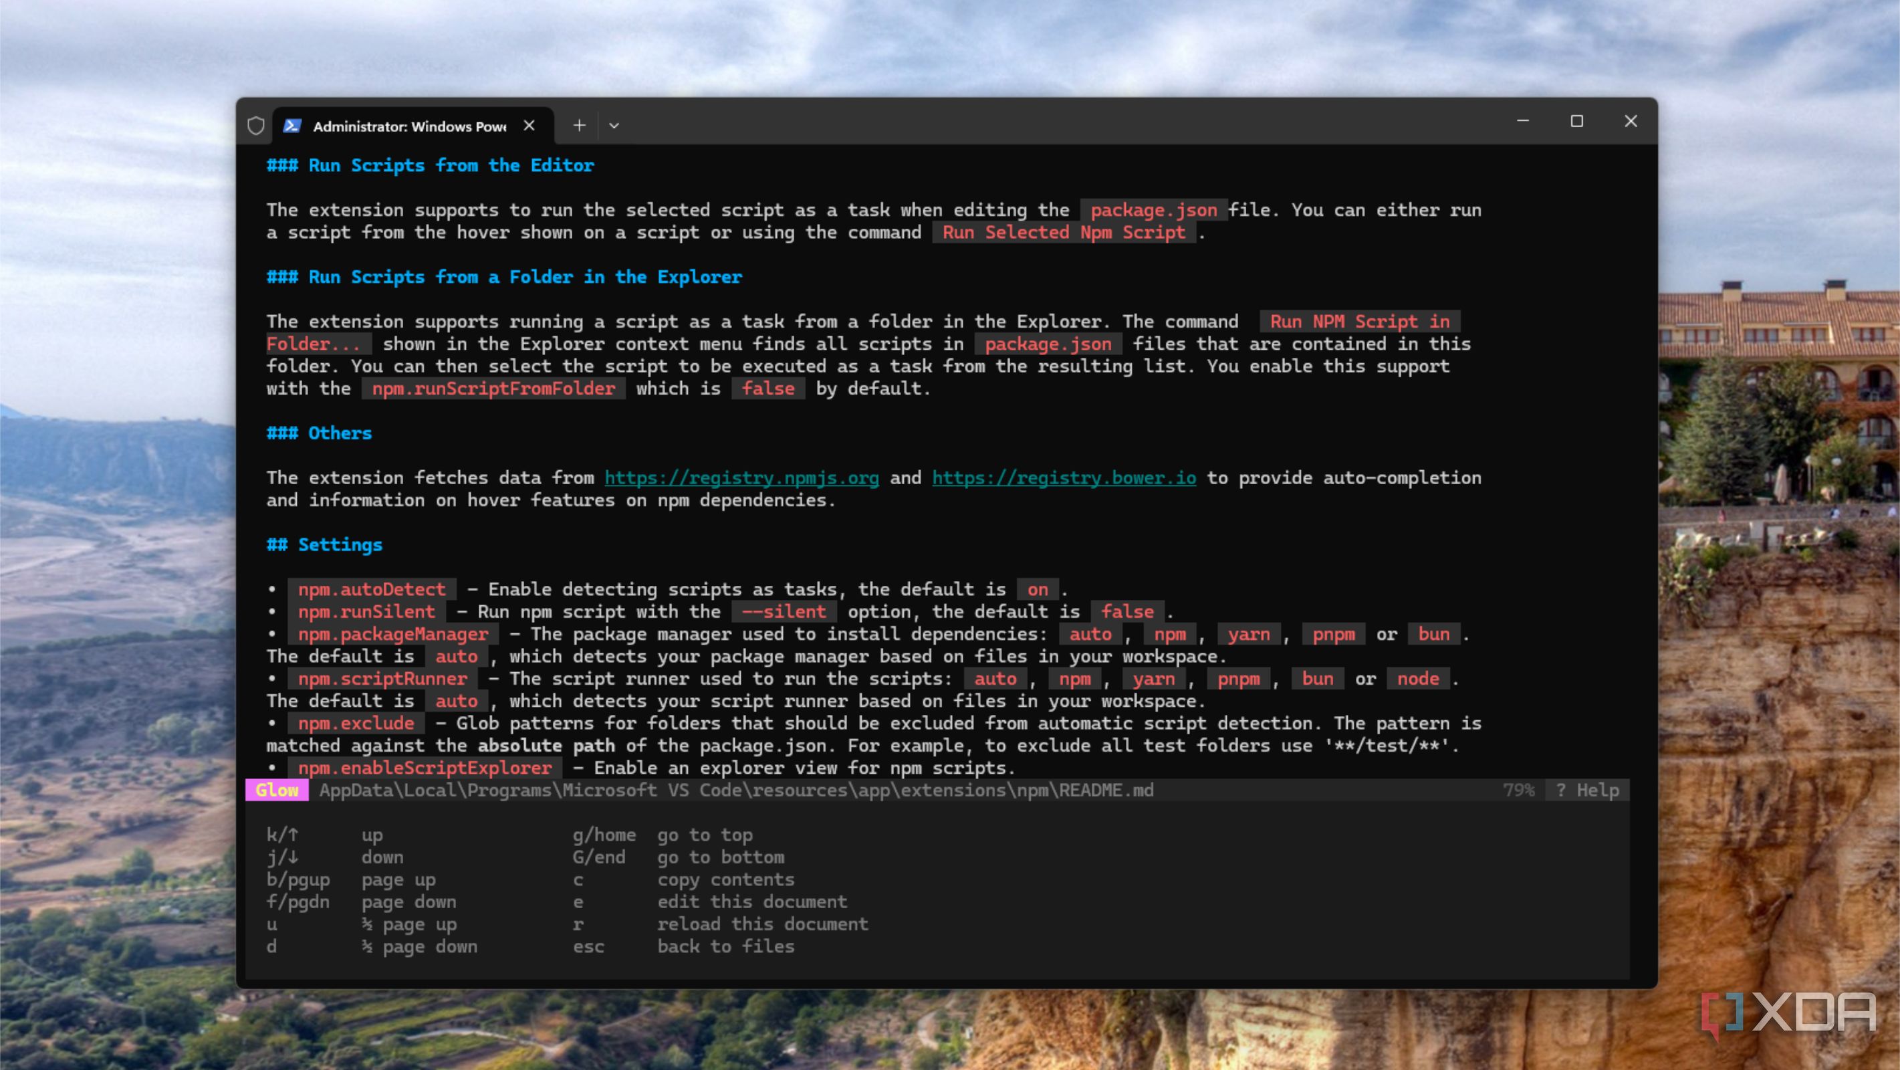Click the 'f/pgdn' key hint
1900x1070 pixels.
[x=298, y=903]
